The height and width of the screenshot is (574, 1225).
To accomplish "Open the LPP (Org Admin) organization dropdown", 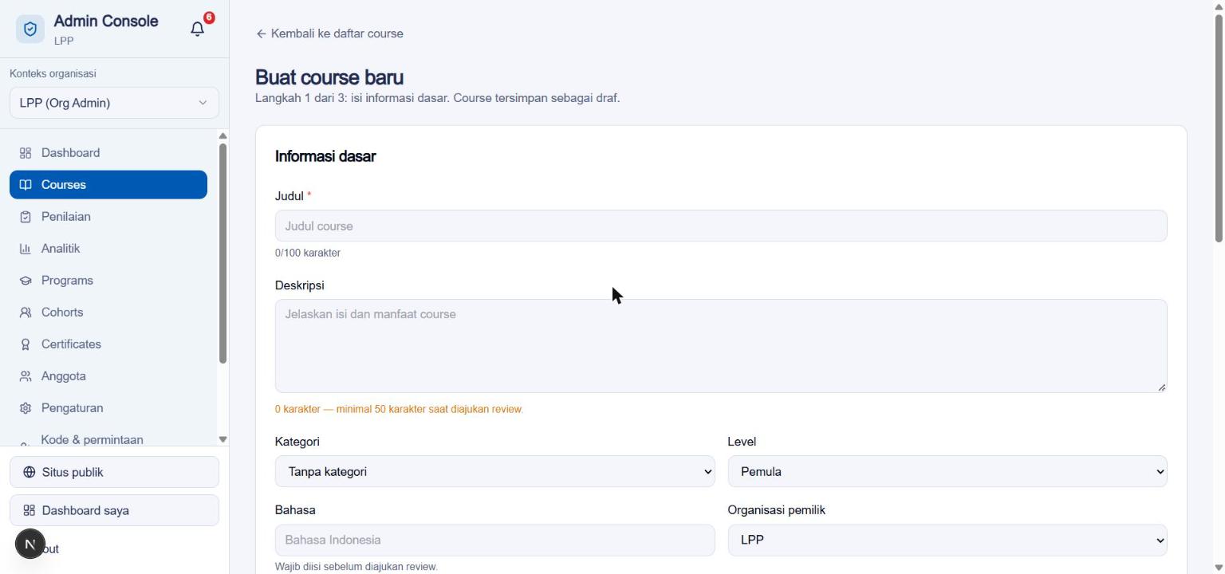I will pos(114,103).
